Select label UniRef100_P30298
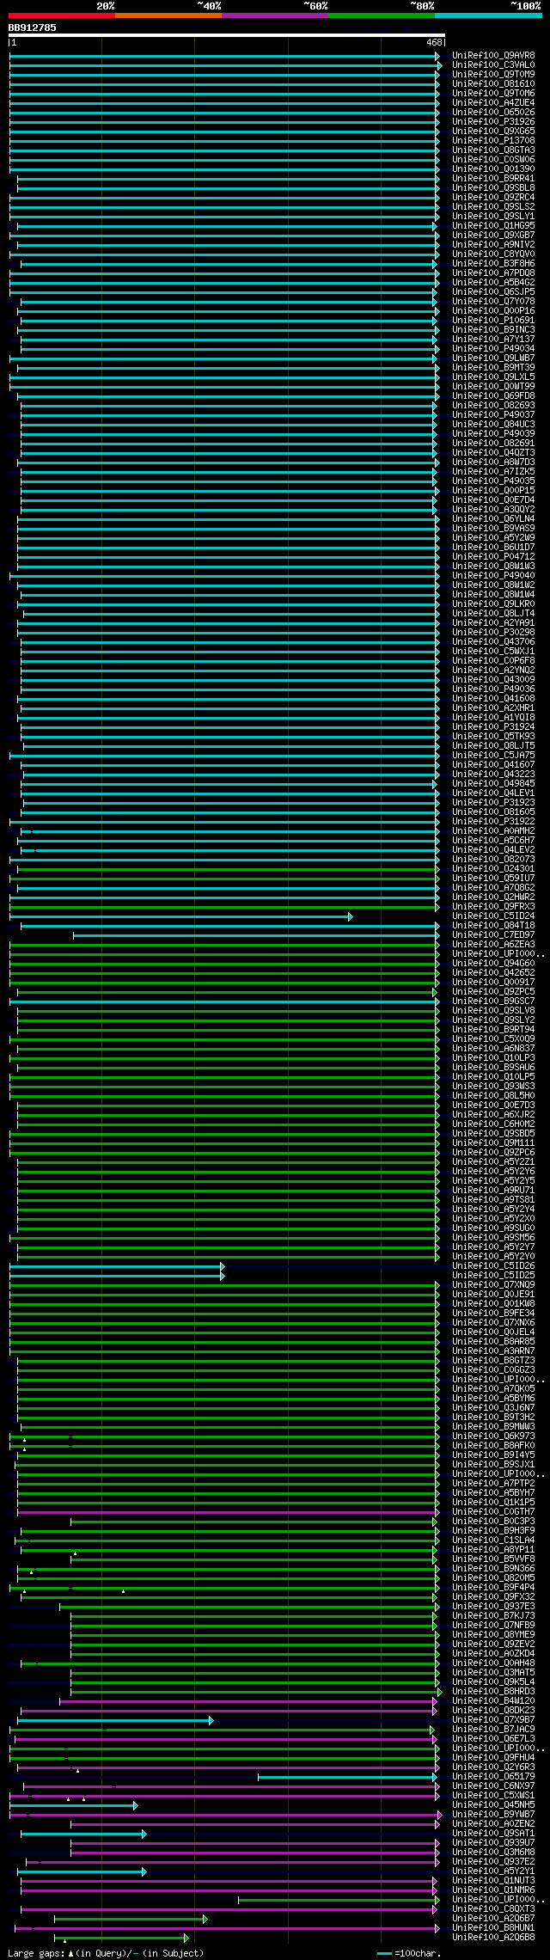The width and height of the screenshot is (550, 1960). (493, 633)
